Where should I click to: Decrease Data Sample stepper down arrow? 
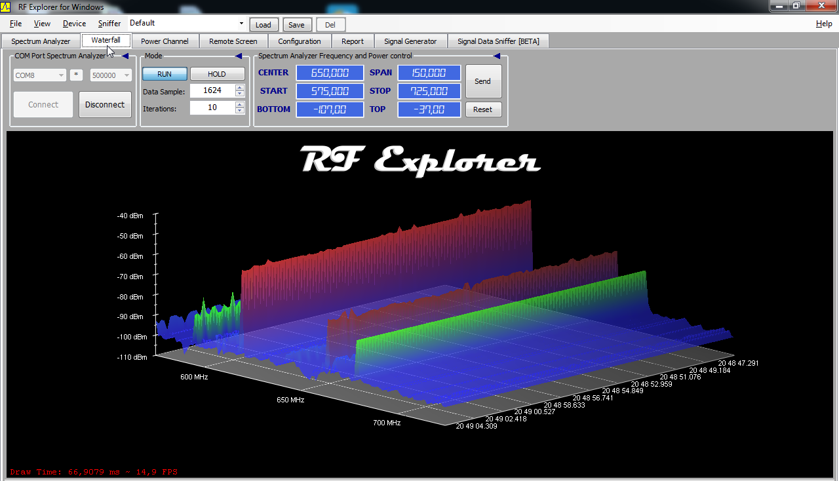click(240, 94)
